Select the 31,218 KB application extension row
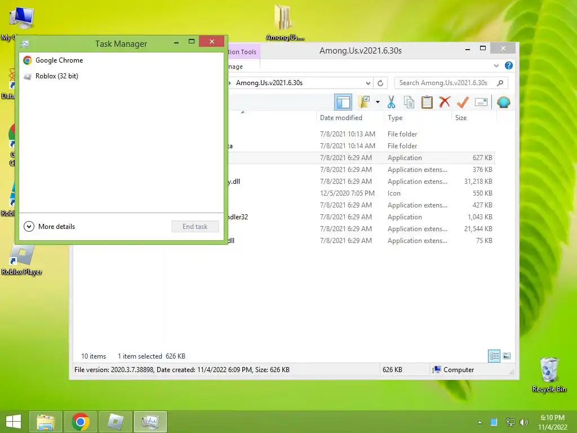This screenshot has width=577, height=433. pos(361,182)
